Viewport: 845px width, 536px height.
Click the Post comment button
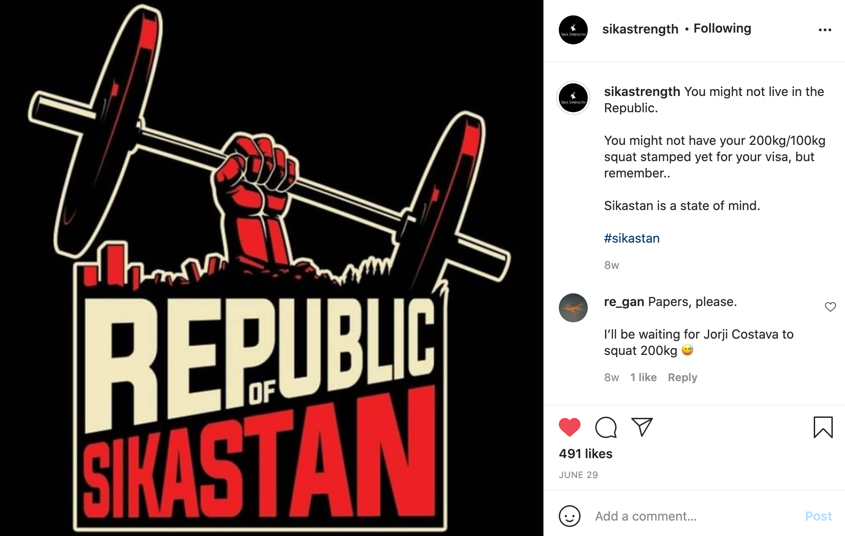(818, 516)
